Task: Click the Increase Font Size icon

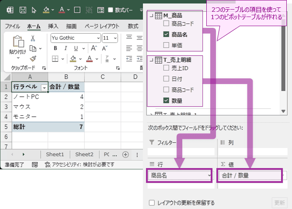Action: coord(94,48)
